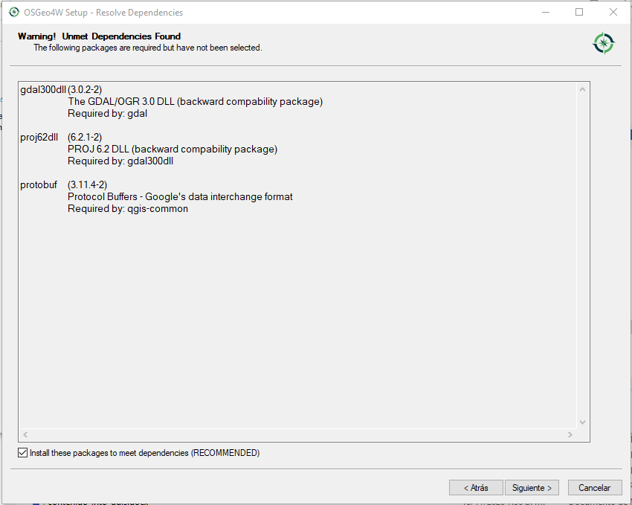
Task: Click the version text (3.0.2-2)
Action: (x=85, y=89)
